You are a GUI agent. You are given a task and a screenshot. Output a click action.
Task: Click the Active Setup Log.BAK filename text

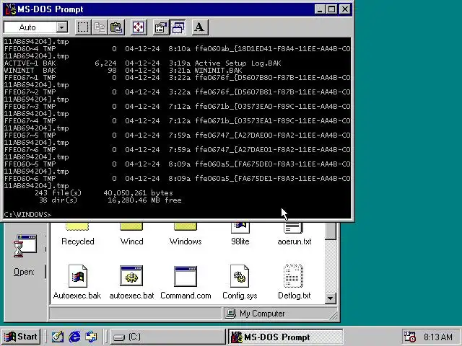point(238,63)
